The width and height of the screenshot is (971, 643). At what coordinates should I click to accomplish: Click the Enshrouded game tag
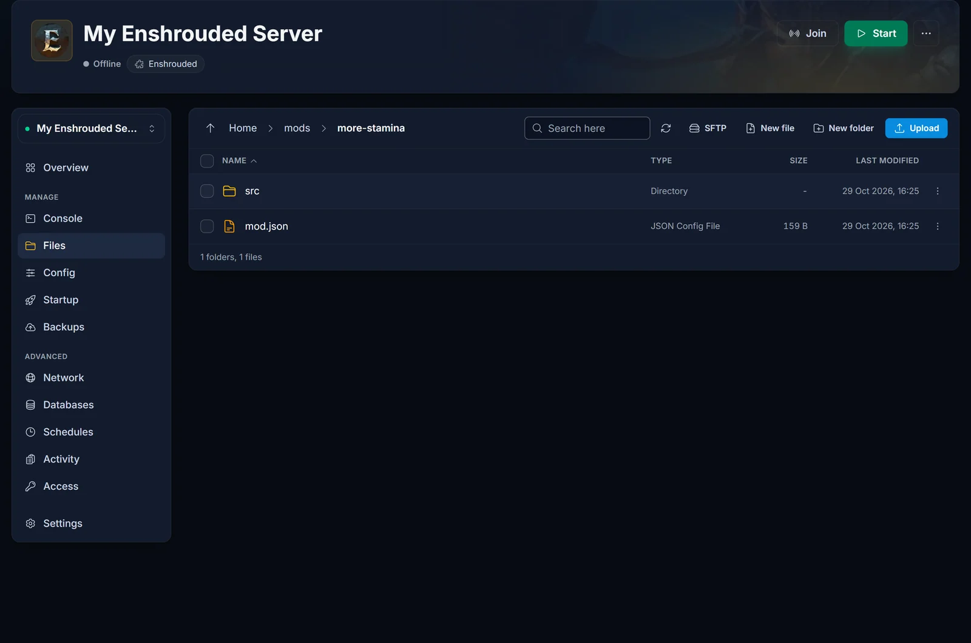click(x=166, y=64)
